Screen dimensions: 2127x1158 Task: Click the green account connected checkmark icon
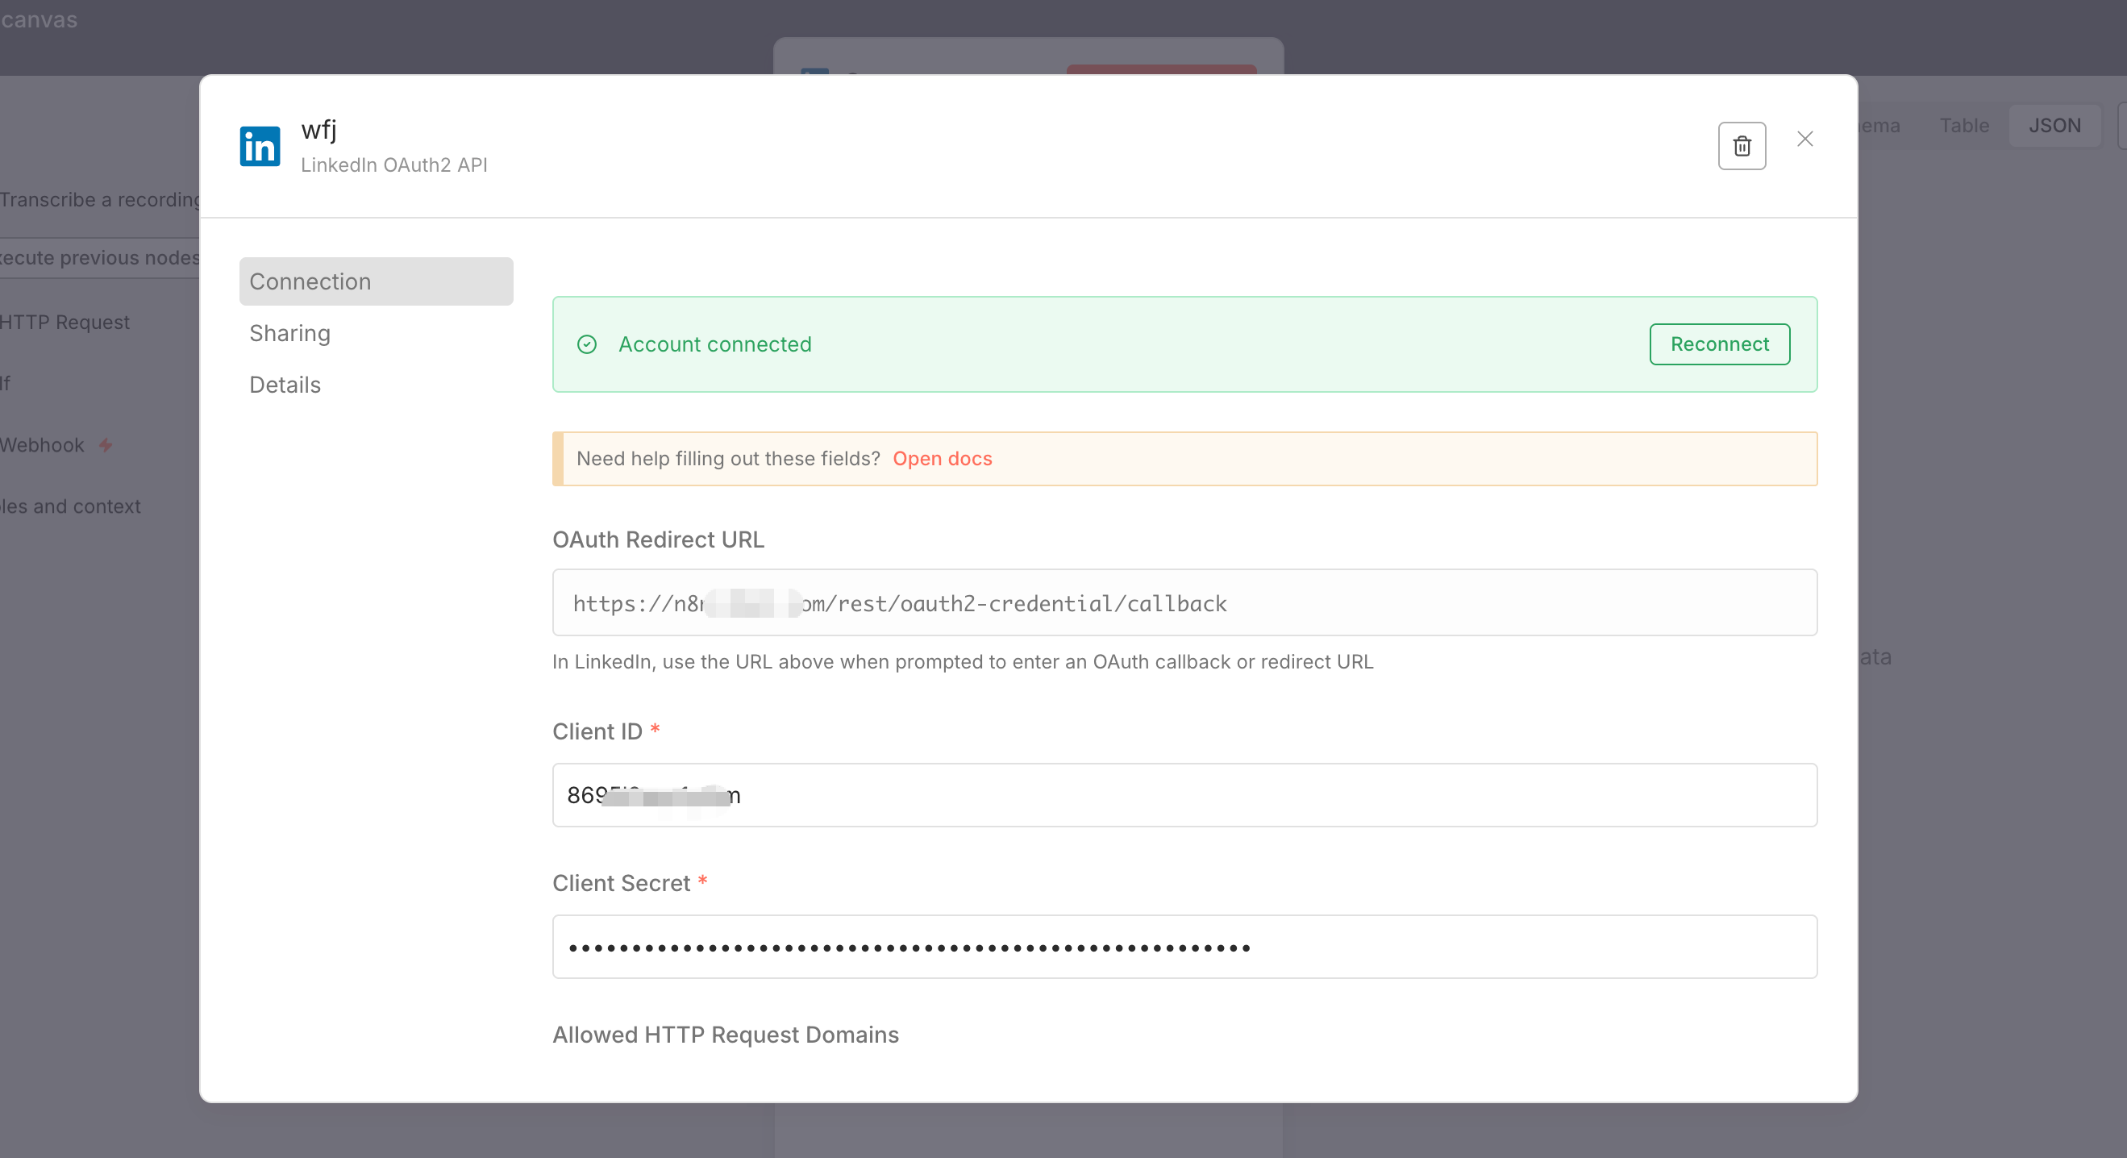[586, 344]
